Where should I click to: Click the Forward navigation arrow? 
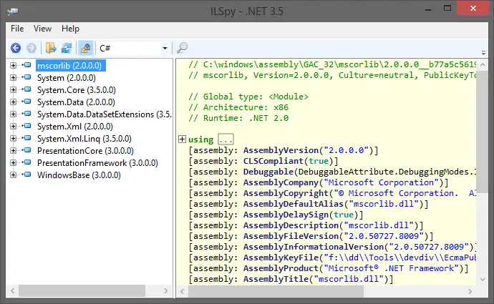pos(32,48)
